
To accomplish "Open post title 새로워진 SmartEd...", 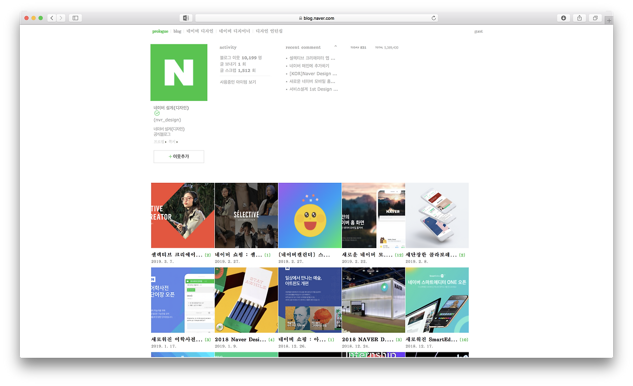I will 432,340.
